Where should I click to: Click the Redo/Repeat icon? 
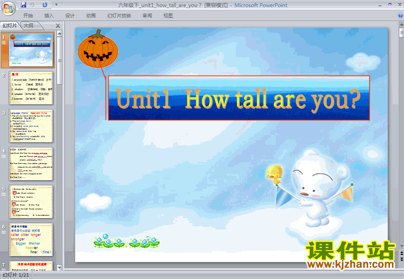pos(45,5)
